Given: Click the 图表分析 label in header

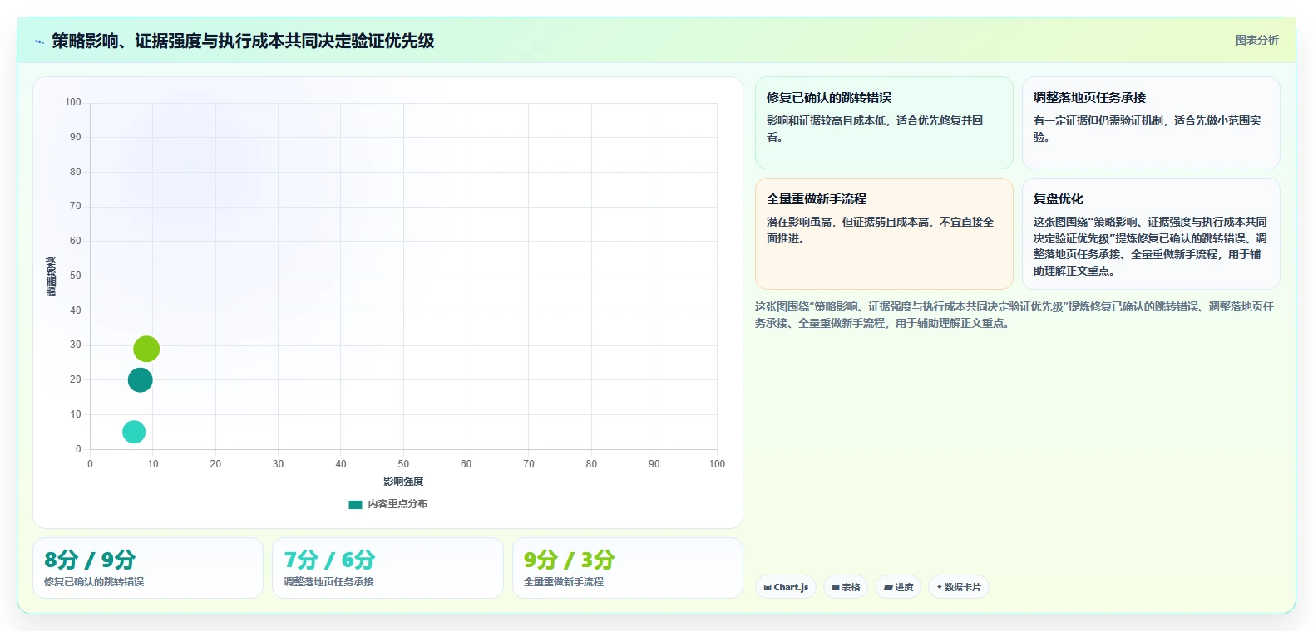Looking at the screenshot, I should [1256, 40].
